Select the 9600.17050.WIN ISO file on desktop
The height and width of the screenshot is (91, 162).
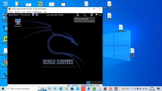coord(109,5)
